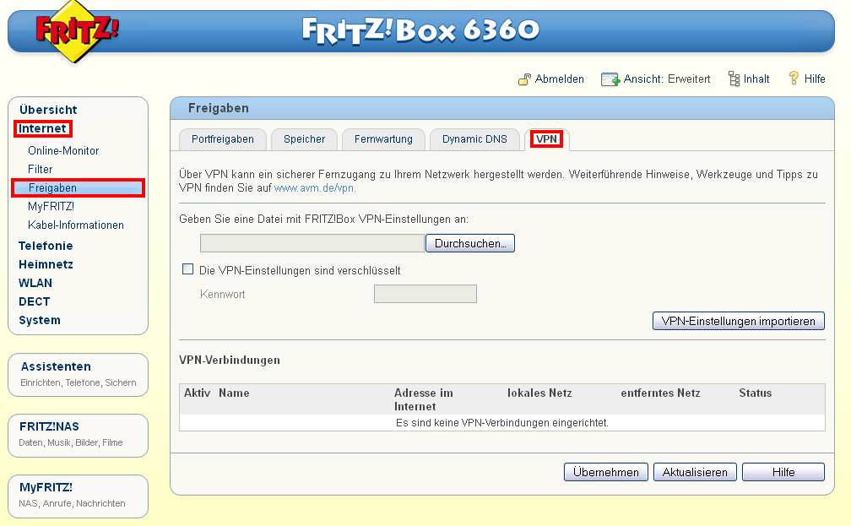Open the Portfreigaben tab
The height and width of the screenshot is (526, 851).
[x=223, y=139]
